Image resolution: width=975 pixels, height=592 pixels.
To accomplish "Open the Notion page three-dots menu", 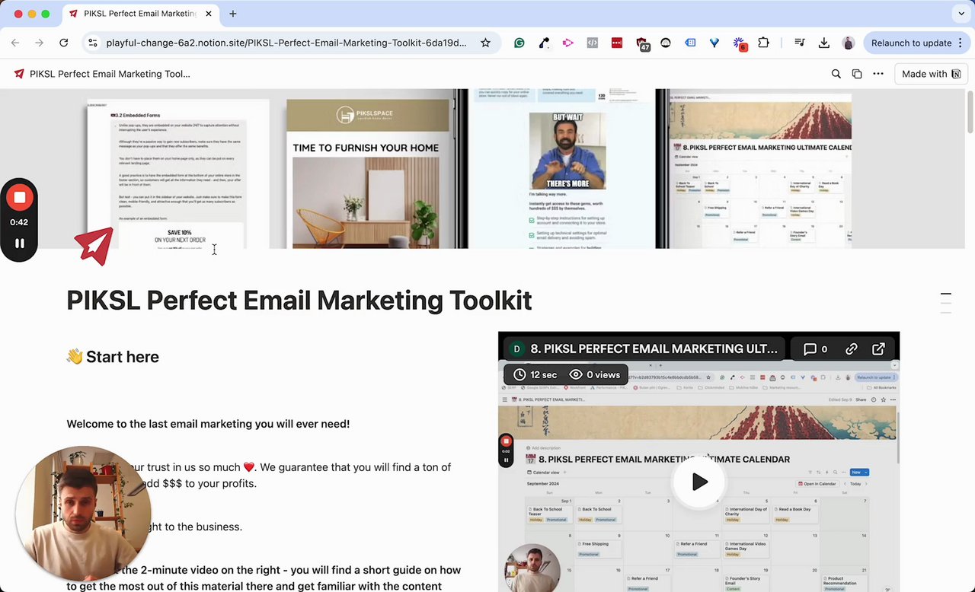I will click(x=878, y=74).
